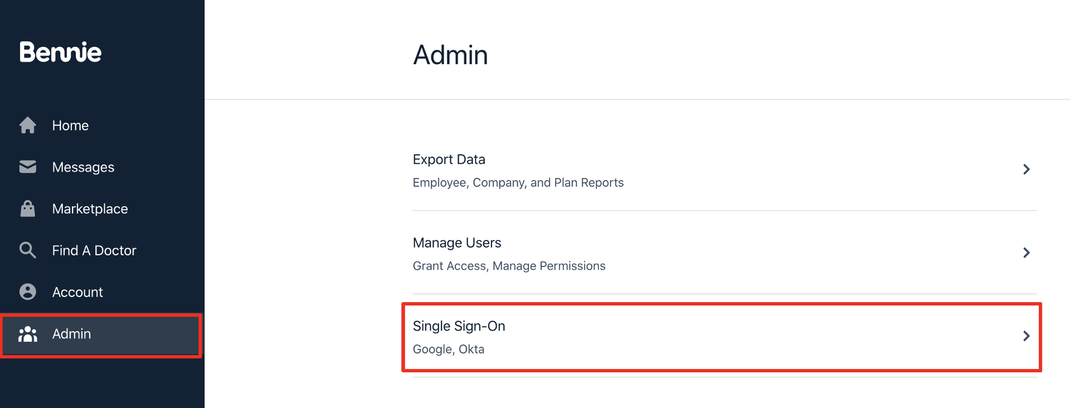The height and width of the screenshot is (408, 1070).
Task: Select the Bennie logo at the top left
Action: 60,51
